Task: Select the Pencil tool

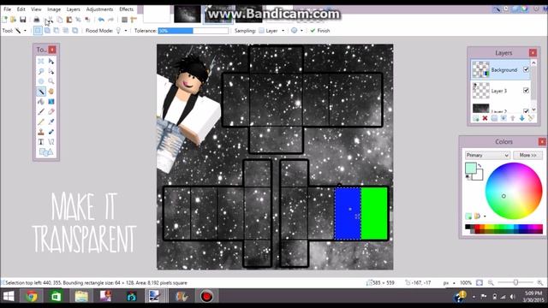Action: [x=41, y=121]
